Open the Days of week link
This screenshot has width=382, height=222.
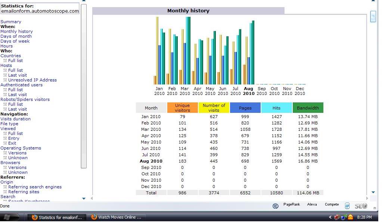[x=15, y=41]
